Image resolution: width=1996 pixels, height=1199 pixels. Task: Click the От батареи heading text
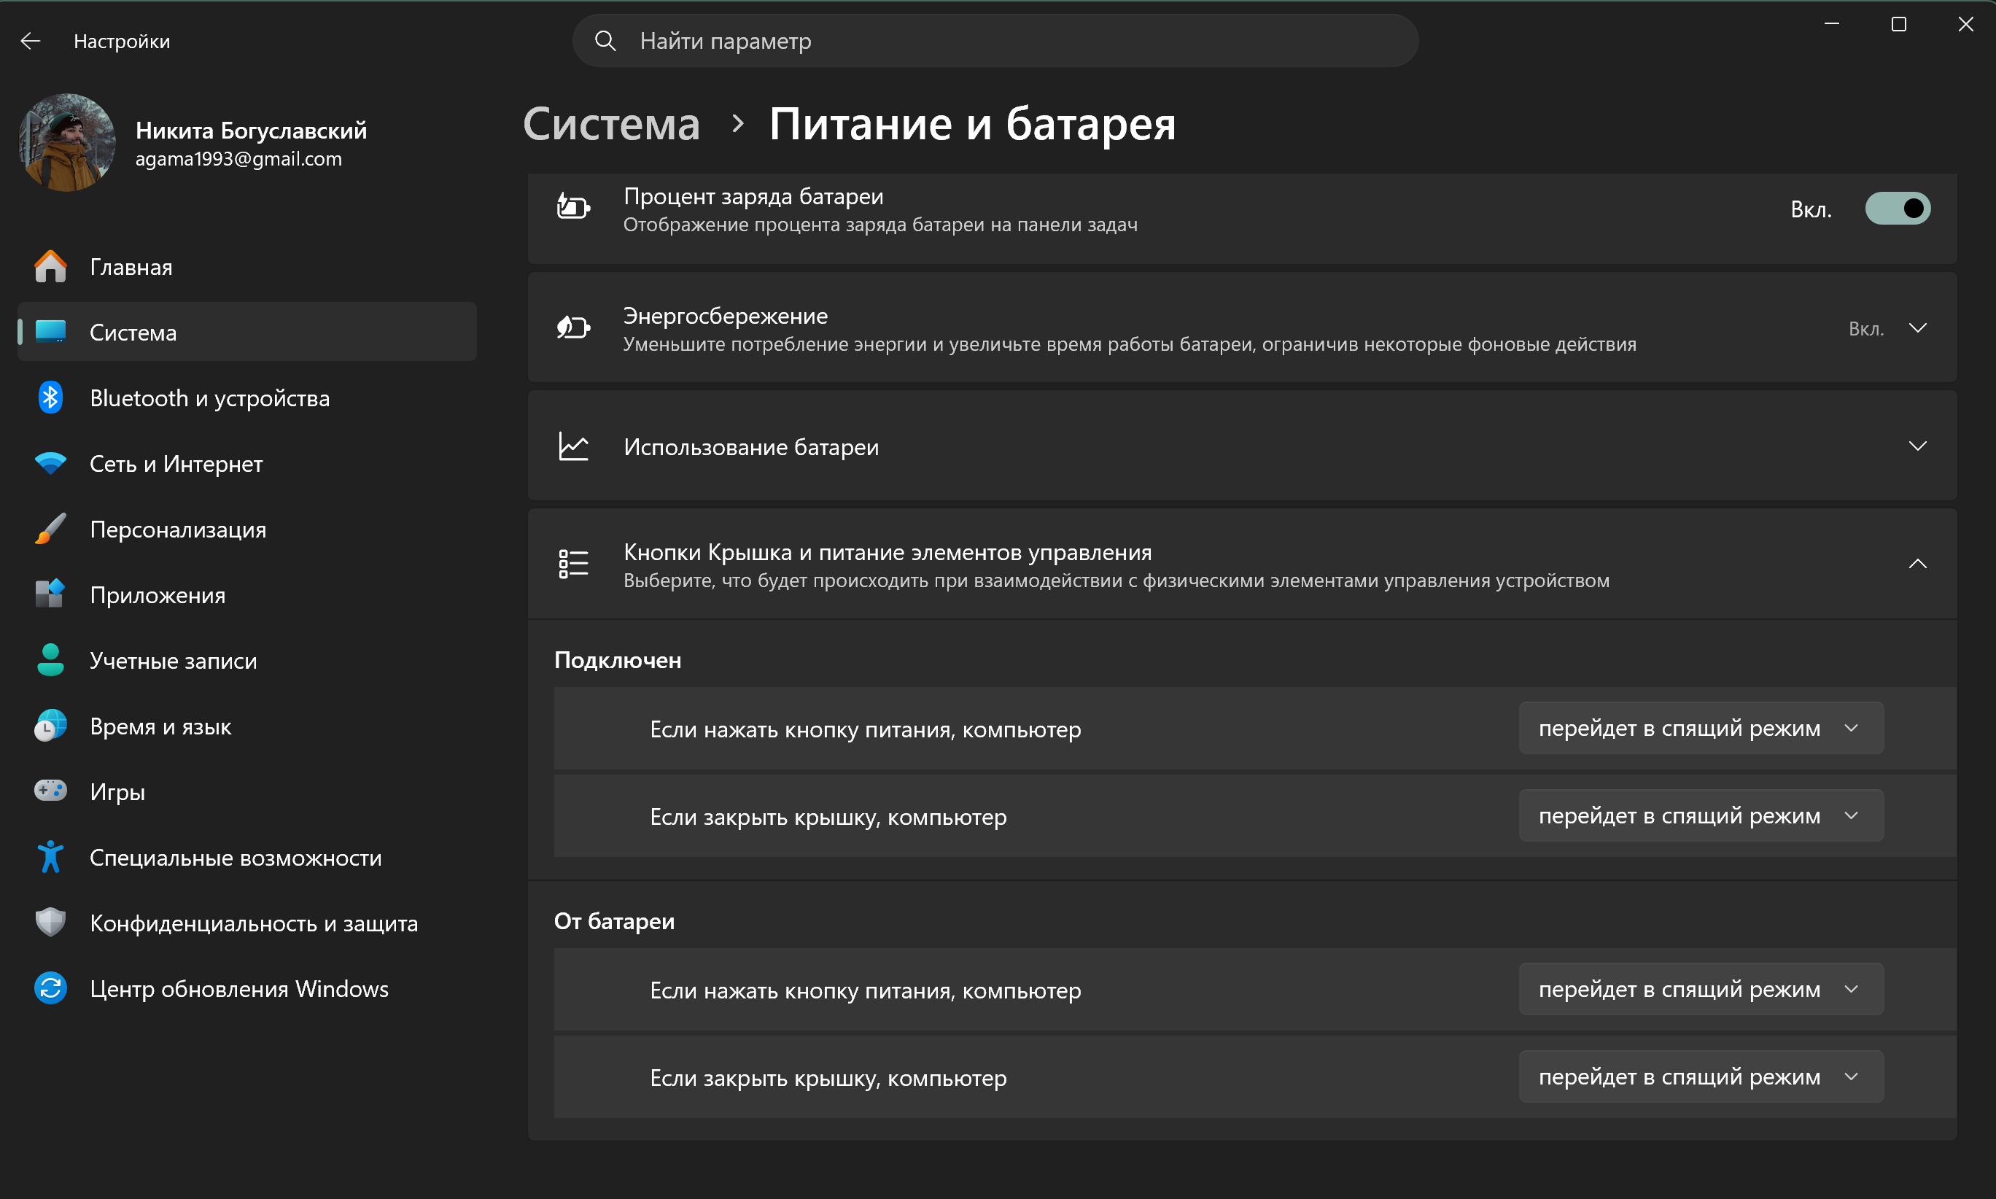point(614,921)
